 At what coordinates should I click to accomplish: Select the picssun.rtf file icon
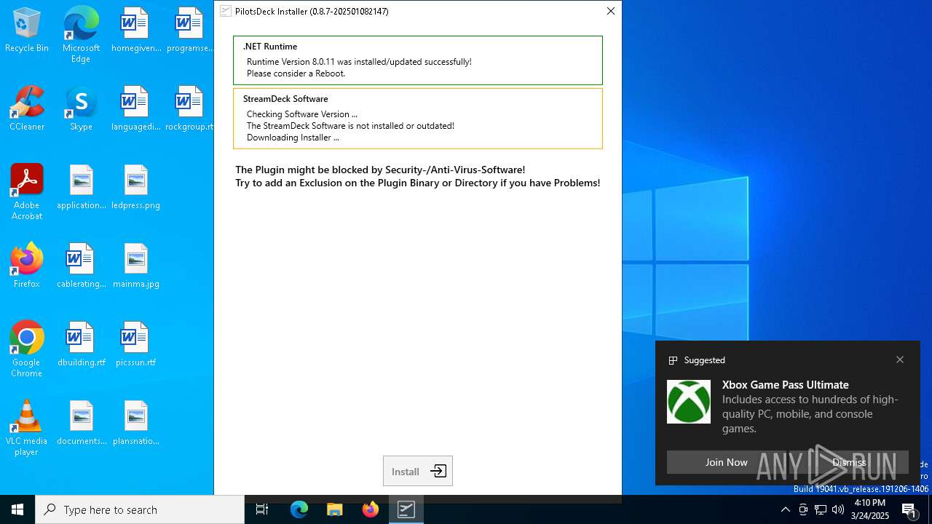[136, 345]
